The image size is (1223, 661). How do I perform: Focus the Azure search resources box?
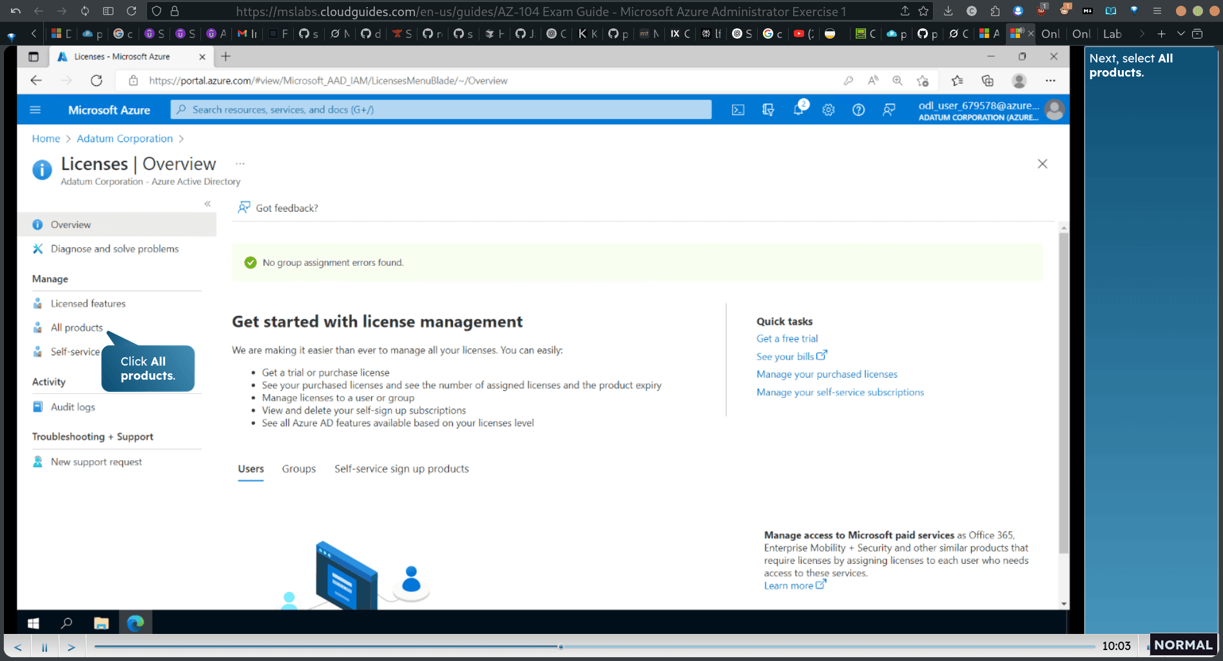441,110
